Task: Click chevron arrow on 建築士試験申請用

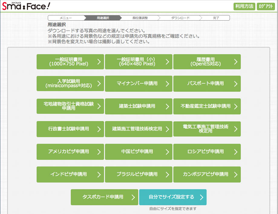Action: [x=167, y=107]
